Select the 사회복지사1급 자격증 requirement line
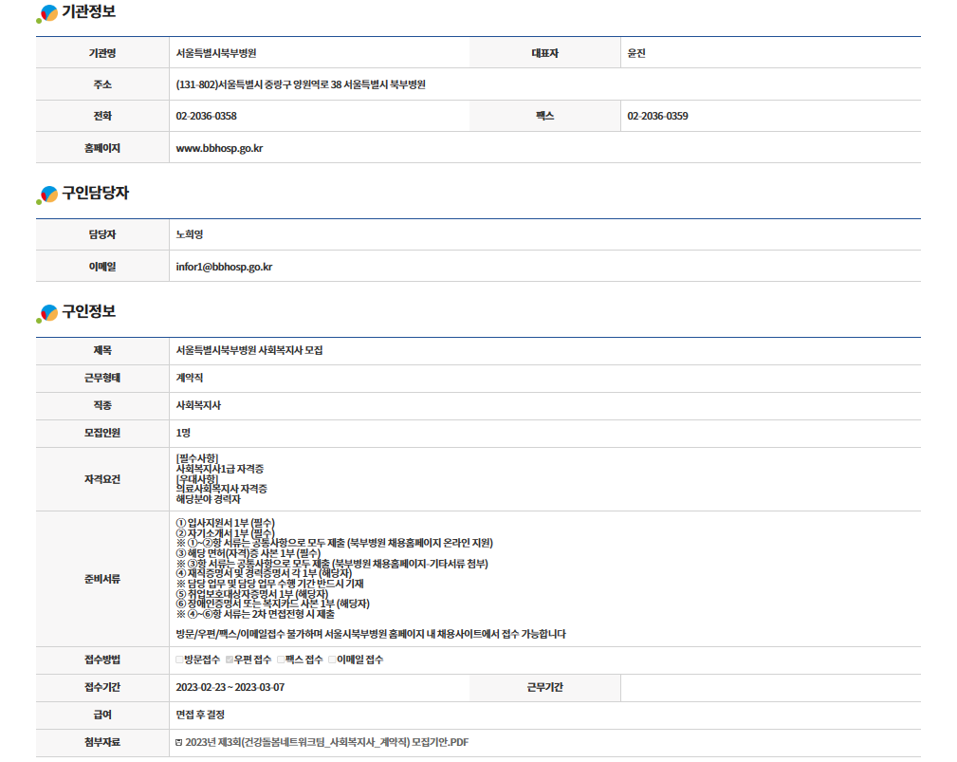957x762 pixels. point(220,469)
